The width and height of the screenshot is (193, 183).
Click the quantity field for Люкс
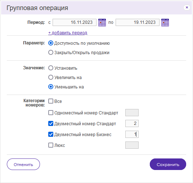[x=132, y=145]
